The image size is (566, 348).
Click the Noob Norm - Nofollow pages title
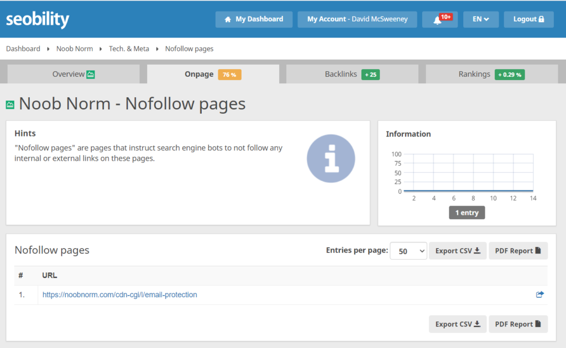coord(132,104)
